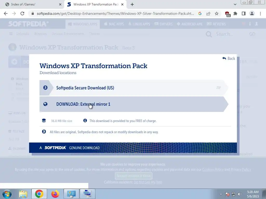Close the Index of /Games/ tab
This screenshot has height=199, width=266.
pyautogui.click(x=60, y=5)
